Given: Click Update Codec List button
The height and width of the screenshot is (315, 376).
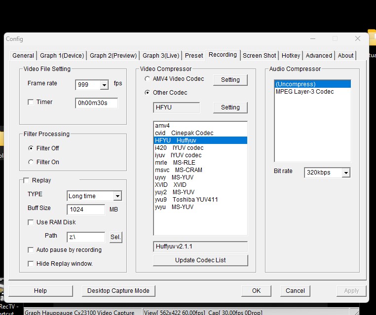Looking at the screenshot, I should pyautogui.click(x=200, y=260).
